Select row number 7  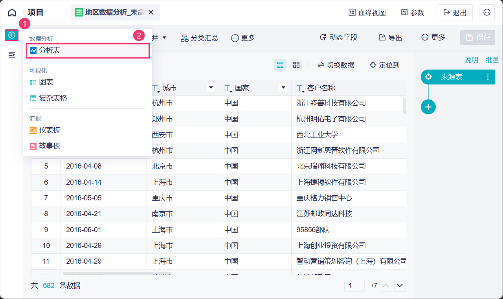[x=46, y=198]
